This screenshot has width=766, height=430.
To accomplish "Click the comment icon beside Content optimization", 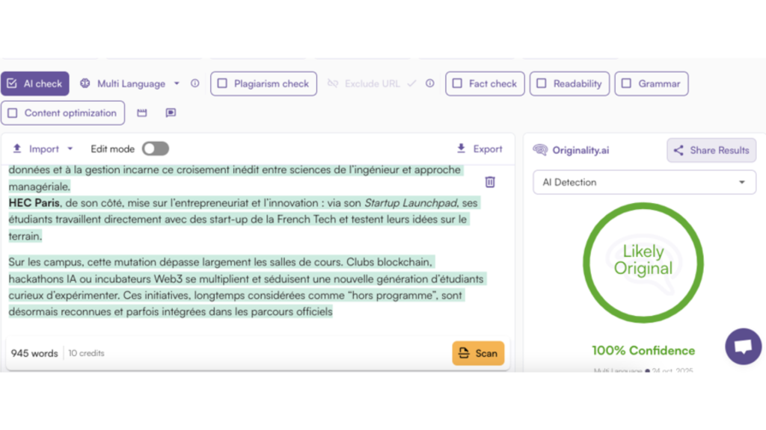I will pyautogui.click(x=171, y=113).
